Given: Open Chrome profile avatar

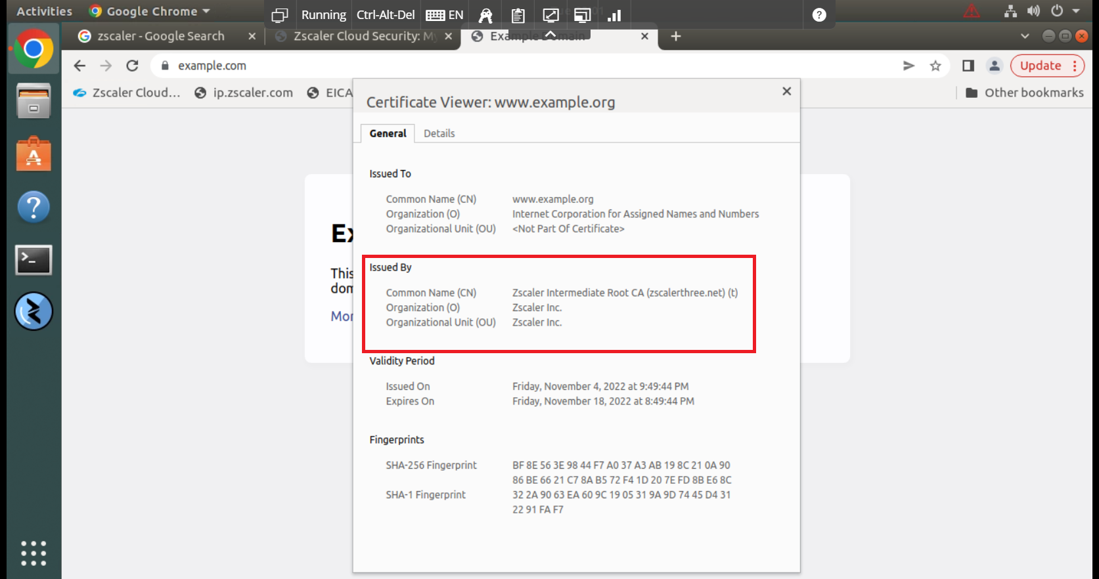Looking at the screenshot, I should pyautogui.click(x=994, y=66).
